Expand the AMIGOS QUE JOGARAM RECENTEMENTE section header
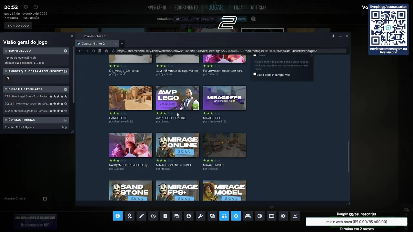The height and width of the screenshot is (232, 413). click(x=36, y=71)
